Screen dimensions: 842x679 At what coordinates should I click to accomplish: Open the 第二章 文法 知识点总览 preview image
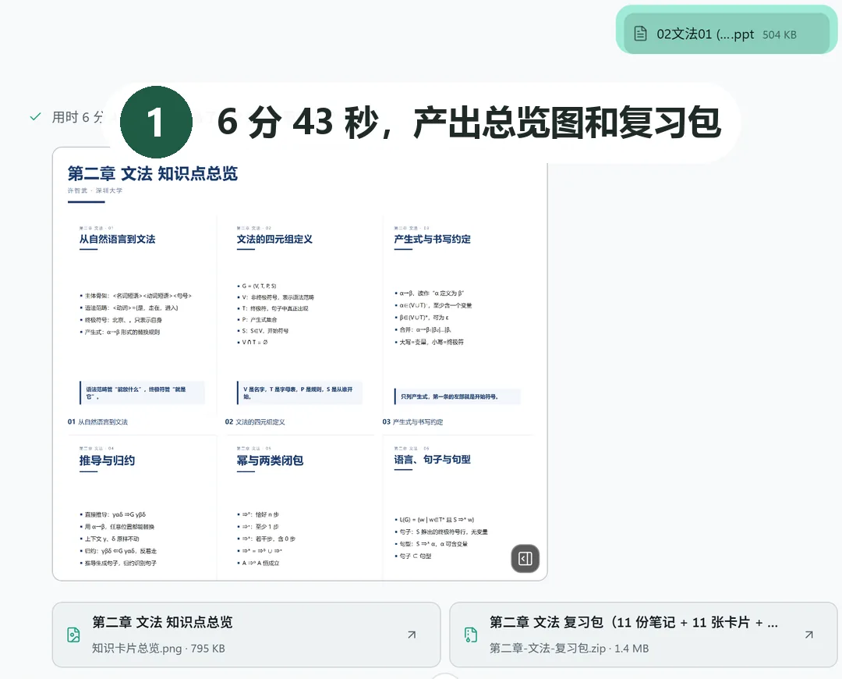coord(299,364)
